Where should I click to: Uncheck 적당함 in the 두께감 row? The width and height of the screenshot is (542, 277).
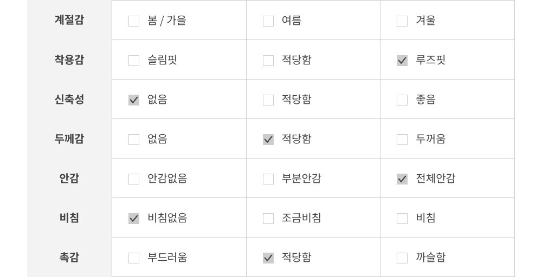268,140
